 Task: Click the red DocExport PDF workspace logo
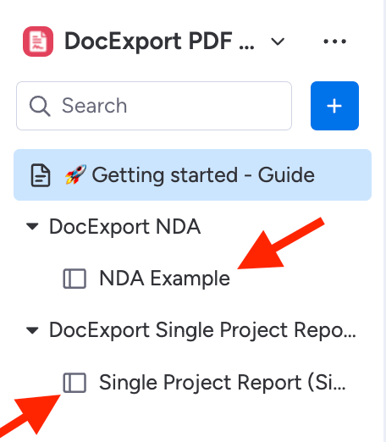[x=38, y=41]
